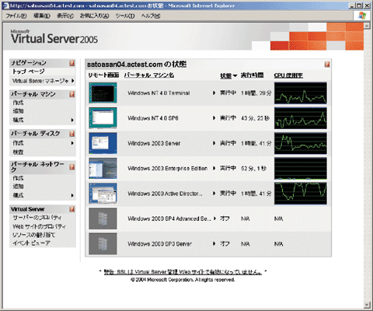The height and width of the screenshot is (311, 373).
Task: Open the お気に入り(A) menu
Action: pos(94,16)
